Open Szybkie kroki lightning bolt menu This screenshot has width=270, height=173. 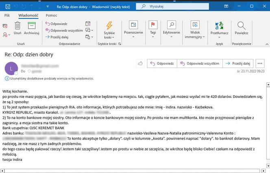point(109,30)
